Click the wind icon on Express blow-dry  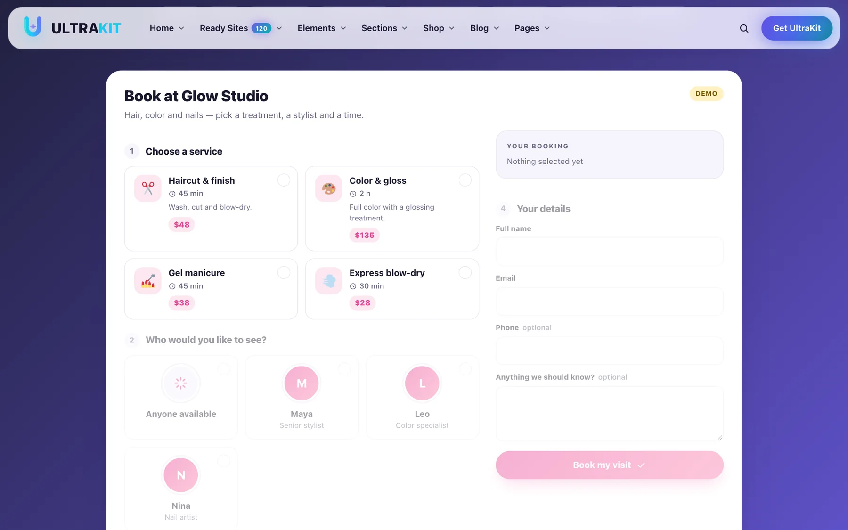pyautogui.click(x=329, y=281)
